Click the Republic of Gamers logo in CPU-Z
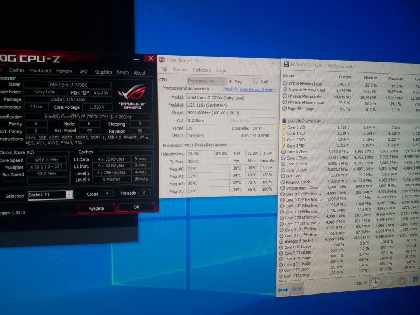 click(x=133, y=96)
